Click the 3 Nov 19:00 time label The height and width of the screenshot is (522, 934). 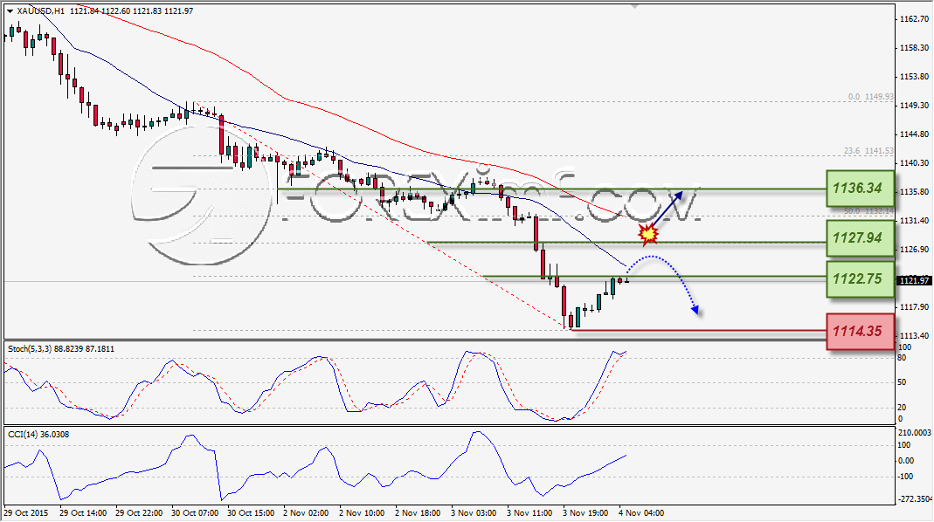coord(585,512)
